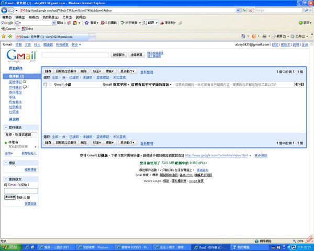This screenshot has width=314, height=251.
Task: Collapse the 標籤 labels panel
Action: click(x=6, y=163)
